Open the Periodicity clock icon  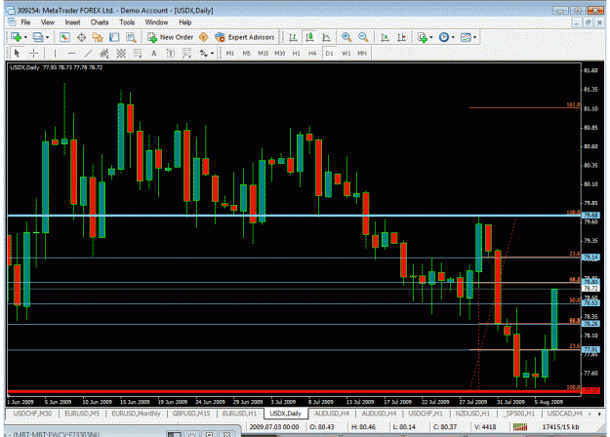[443, 37]
